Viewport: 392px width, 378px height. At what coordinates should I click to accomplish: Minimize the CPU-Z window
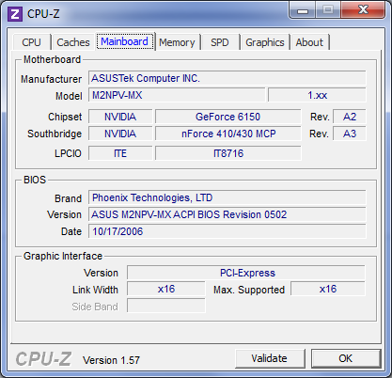(x=303, y=10)
